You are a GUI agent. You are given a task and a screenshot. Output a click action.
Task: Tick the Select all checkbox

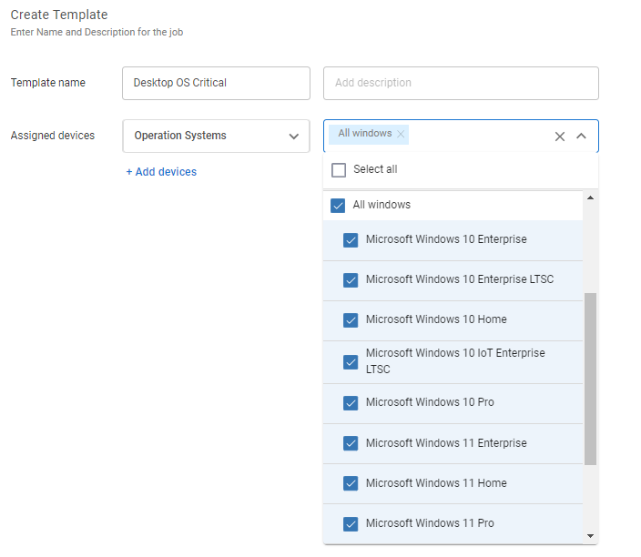(339, 170)
